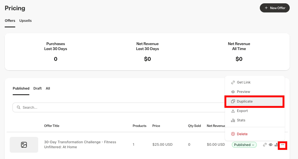The width and height of the screenshot is (298, 159).
Task: Click the offer image placeholder thumbnail
Action: click(24, 145)
